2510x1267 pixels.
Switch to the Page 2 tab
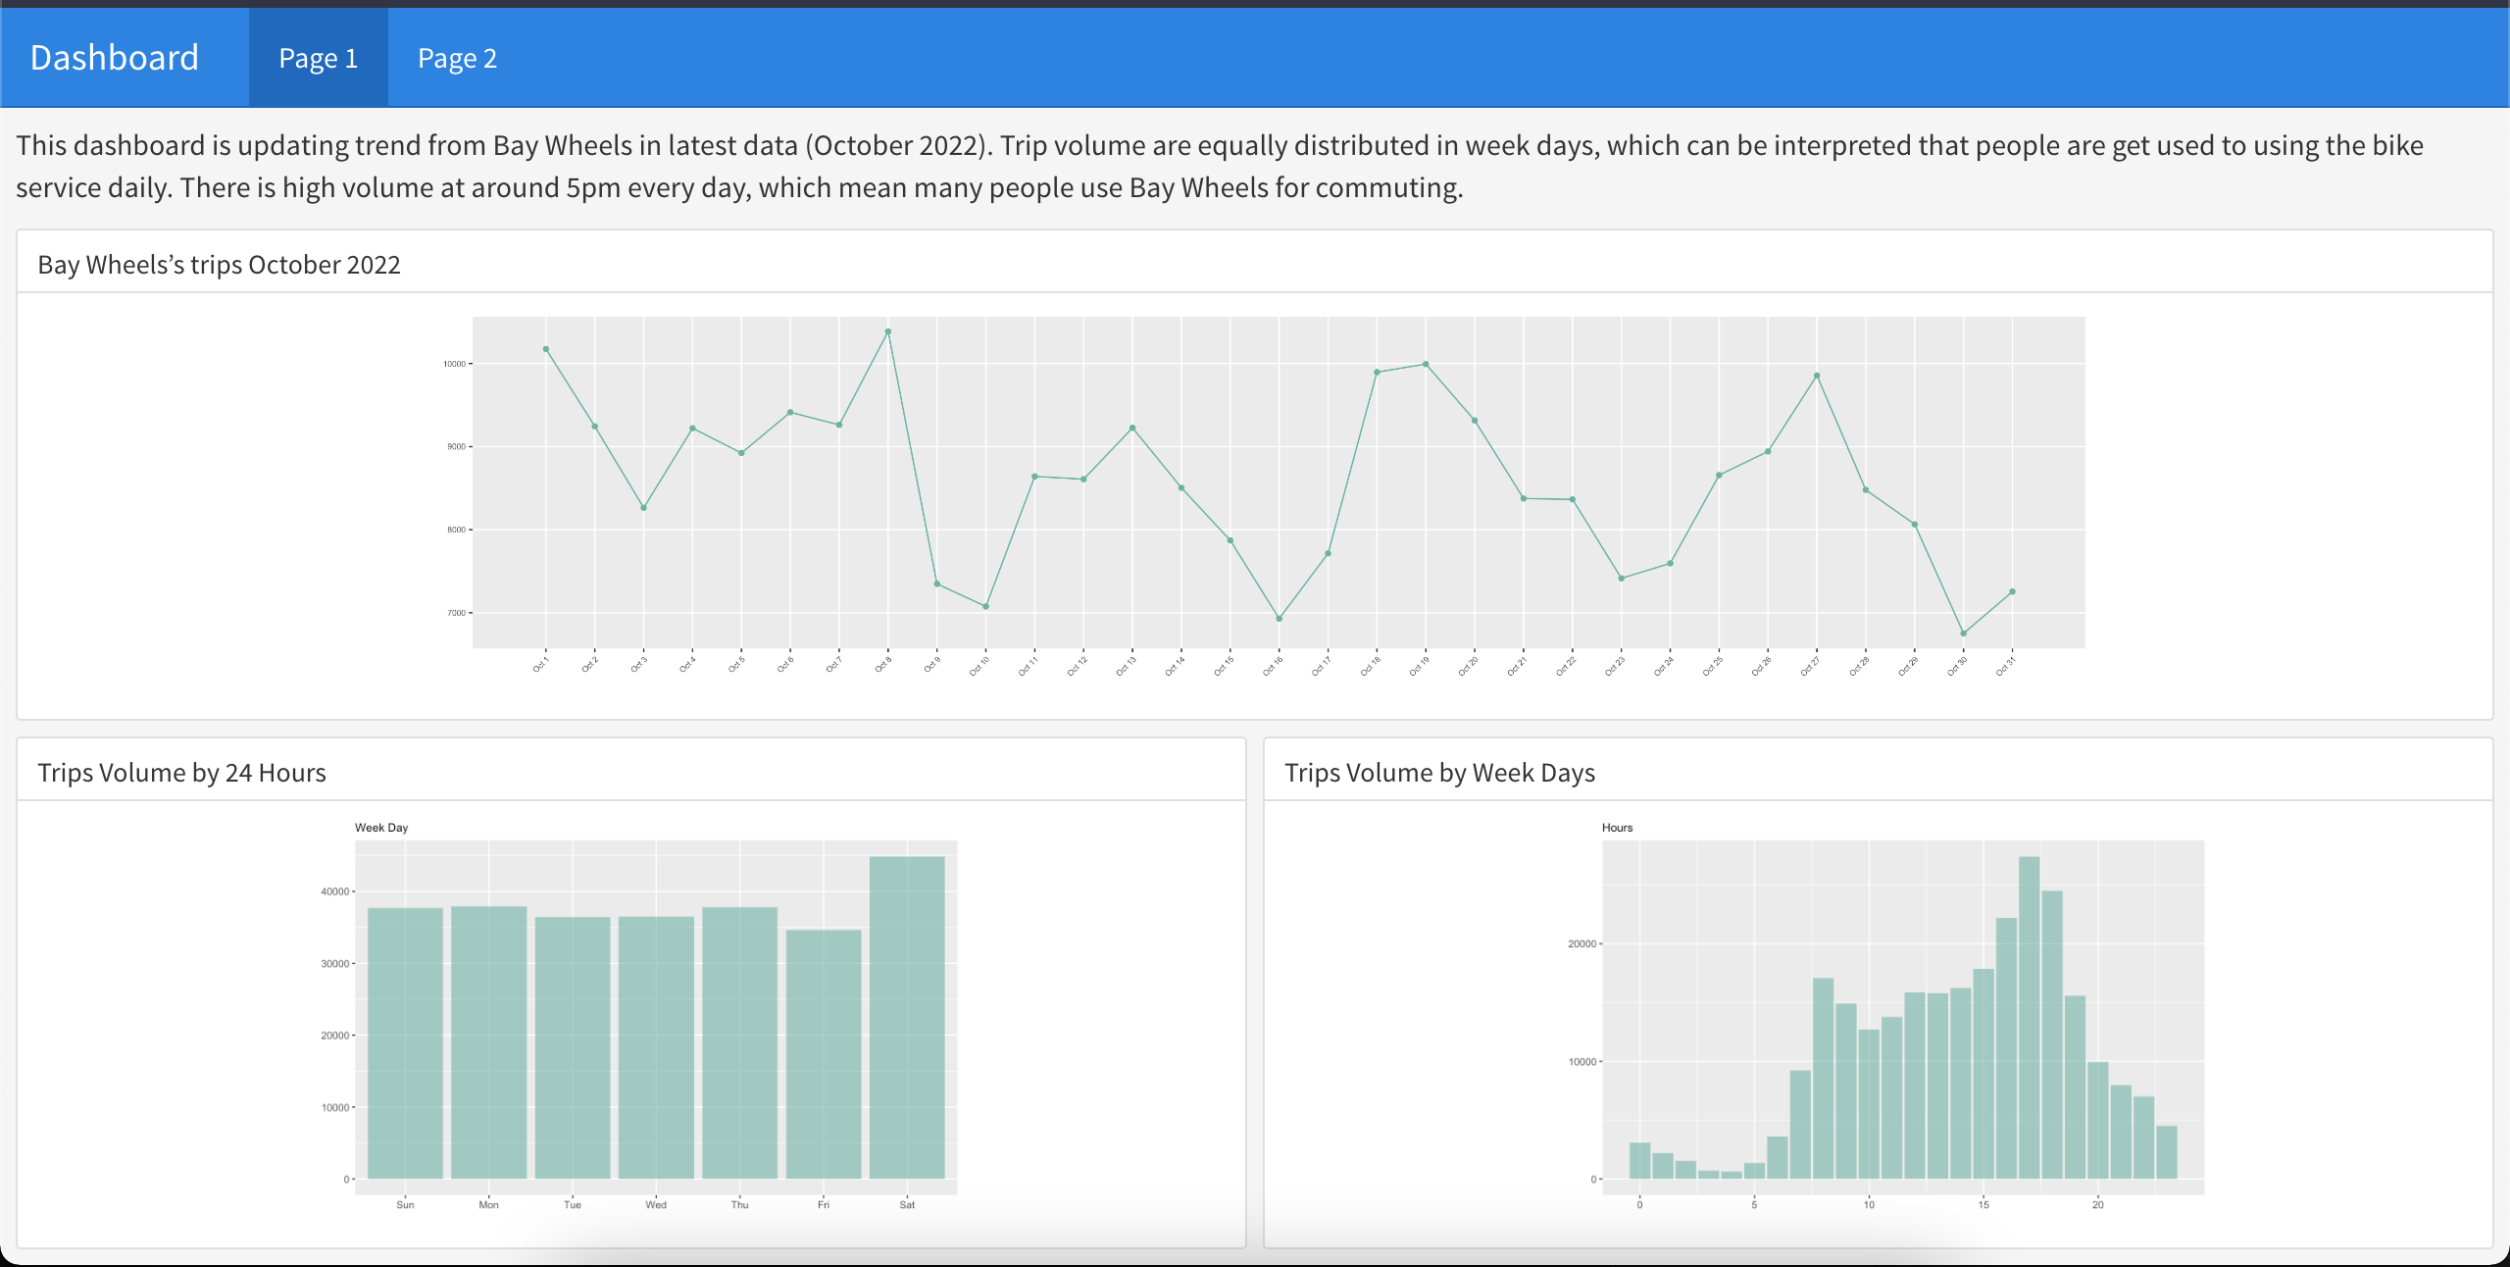pyautogui.click(x=457, y=58)
